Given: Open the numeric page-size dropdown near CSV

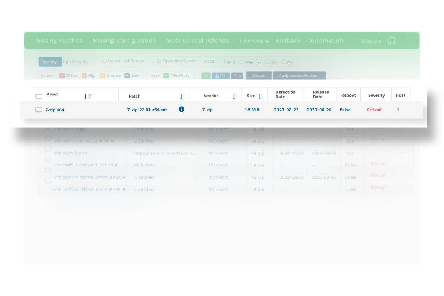Looking at the screenshot, I should tap(237, 75).
